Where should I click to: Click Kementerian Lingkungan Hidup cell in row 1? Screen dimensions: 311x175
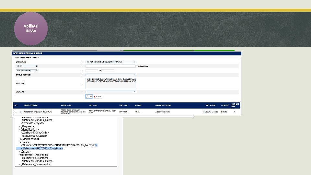point(38,112)
